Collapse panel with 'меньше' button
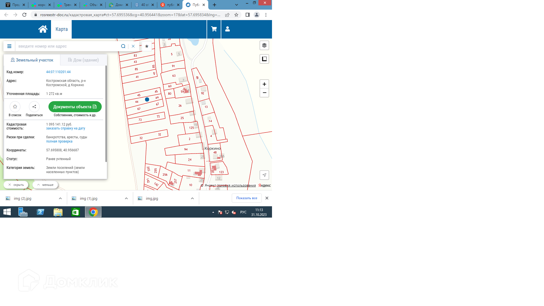544x306 pixels. (45, 185)
